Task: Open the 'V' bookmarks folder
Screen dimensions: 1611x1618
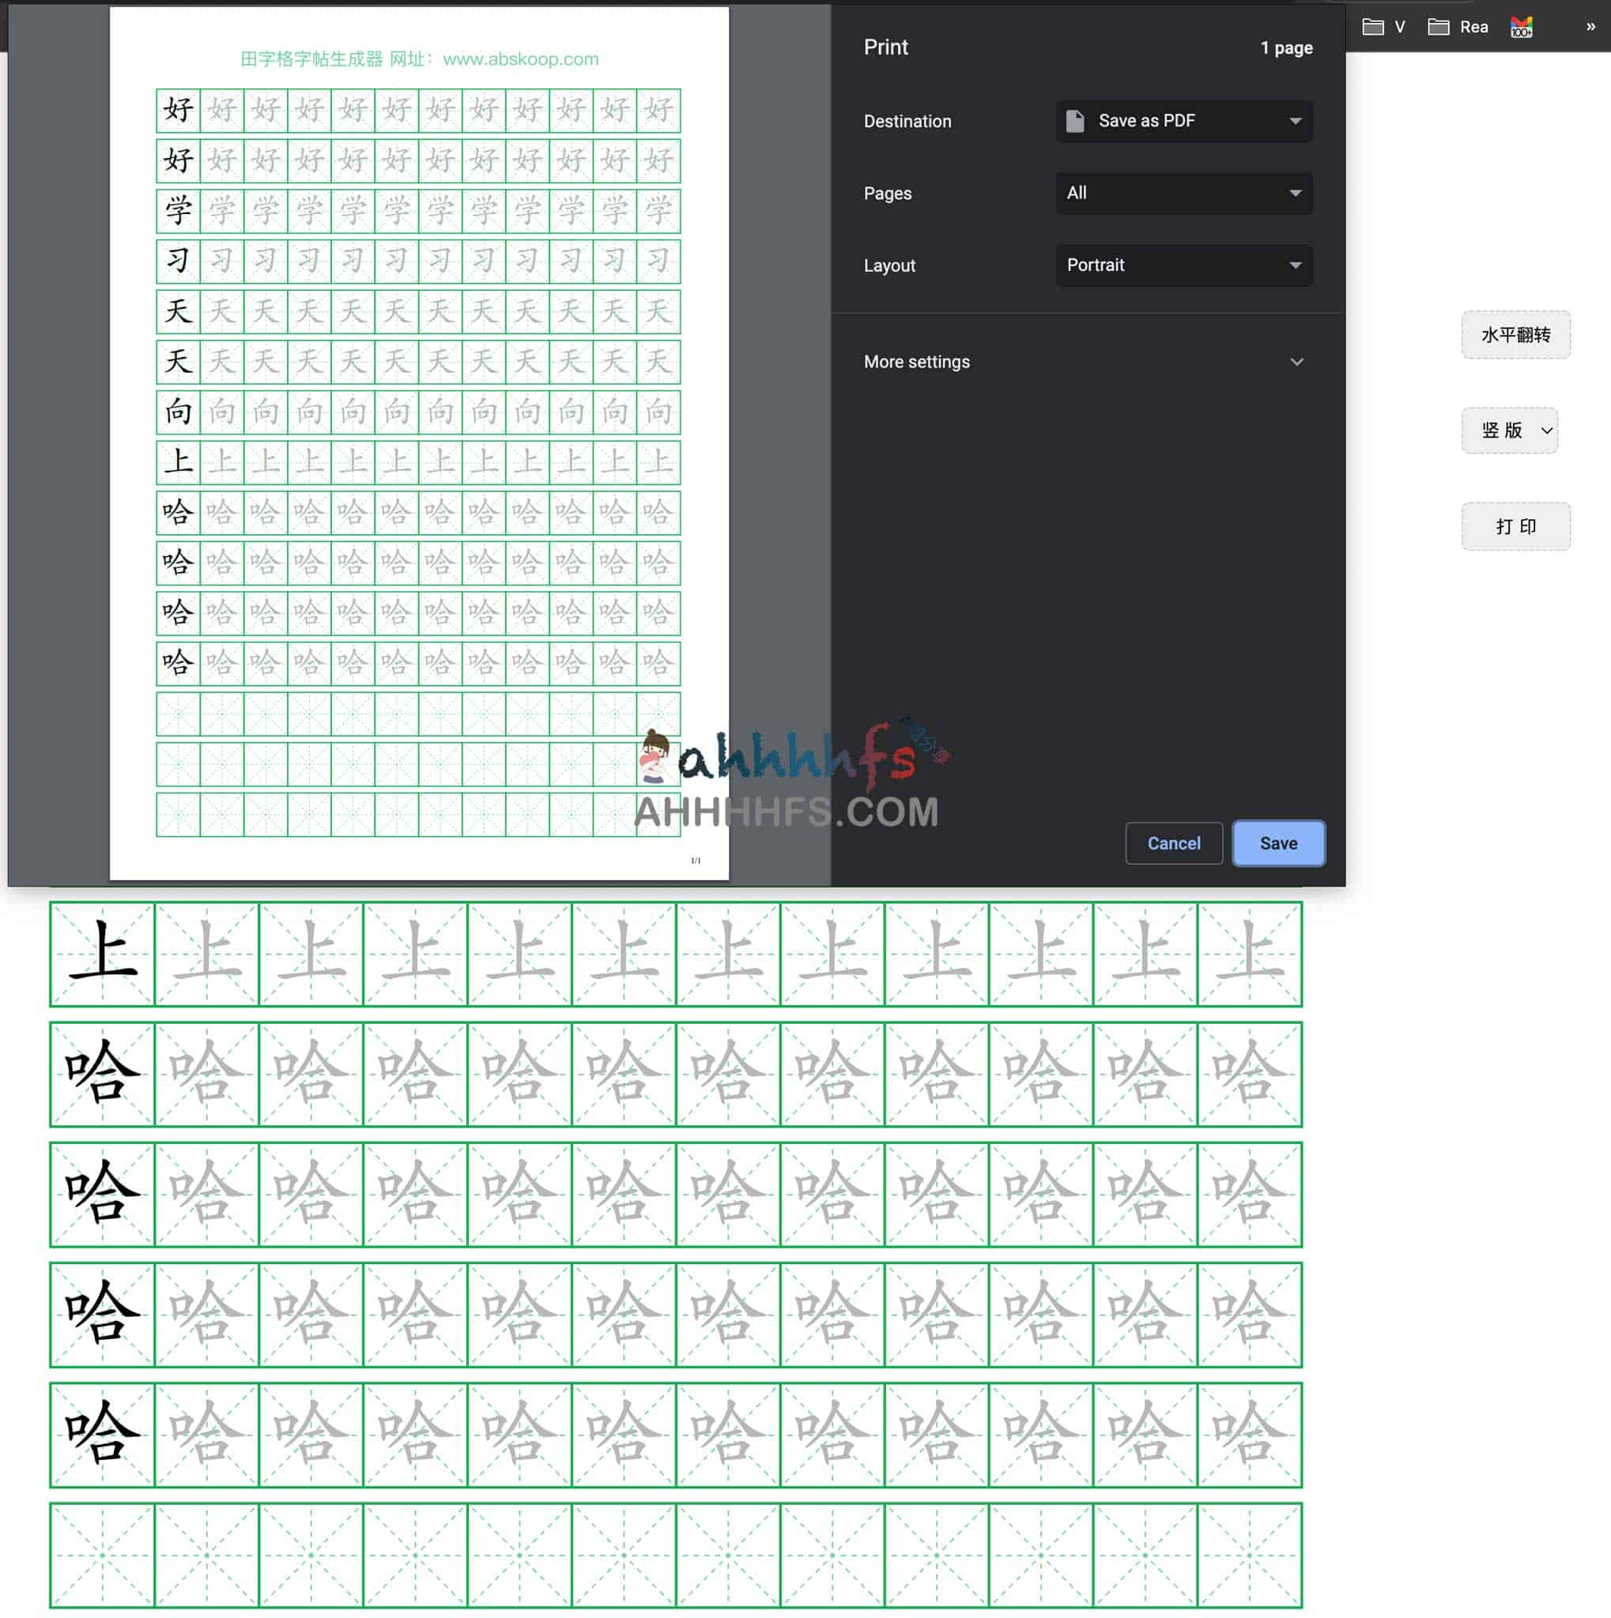Action: point(1383,27)
